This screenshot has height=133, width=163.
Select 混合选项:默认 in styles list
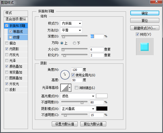[x=16, y=19]
